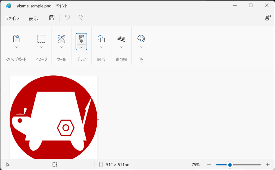
Task: Close the Paint window
Action: point(267,5)
